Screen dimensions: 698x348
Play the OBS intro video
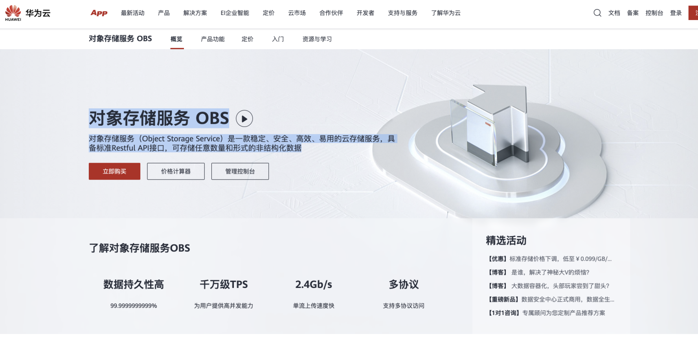(x=244, y=119)
